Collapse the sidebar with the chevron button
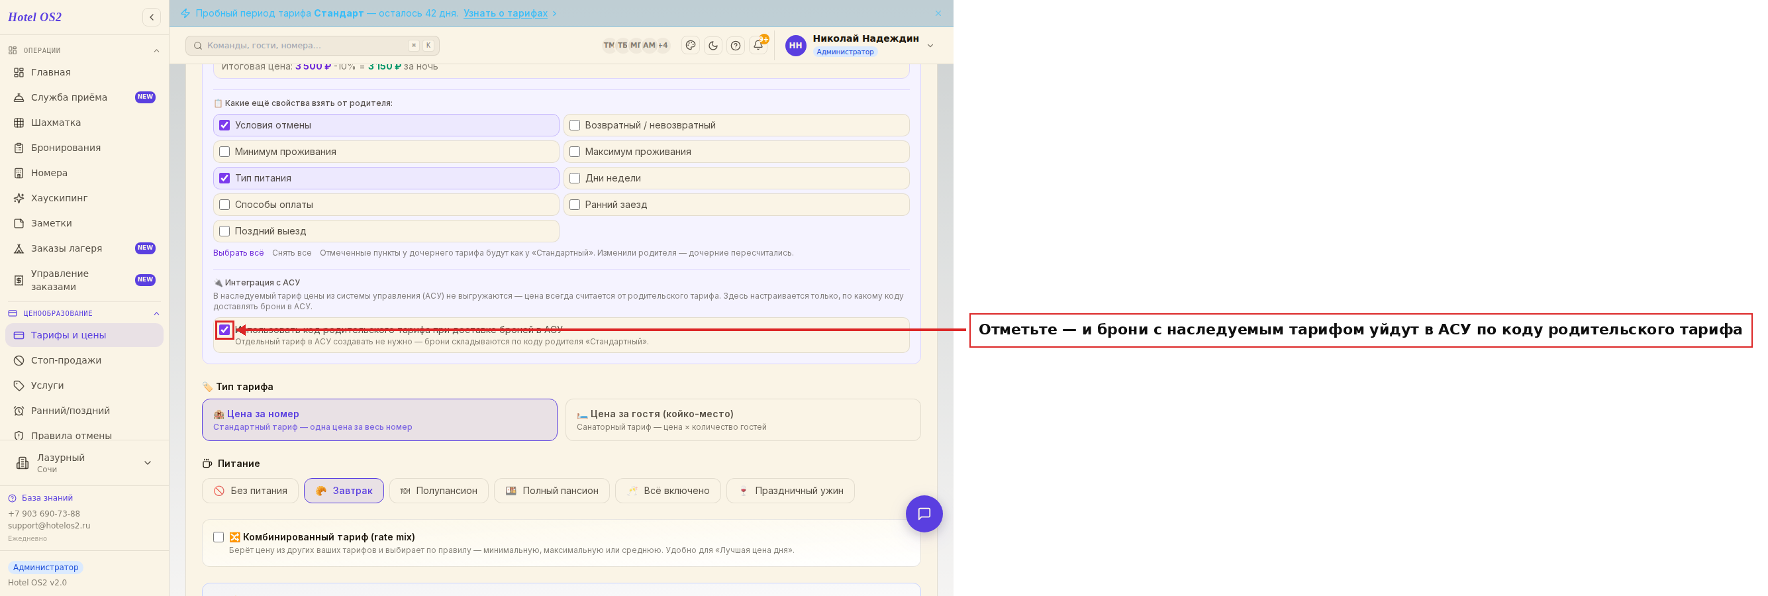This screenshot has height=596, width=1768. click(x=152, y=17)
